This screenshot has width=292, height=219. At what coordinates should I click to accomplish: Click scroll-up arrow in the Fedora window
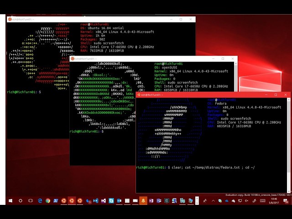tap(289, 100)
